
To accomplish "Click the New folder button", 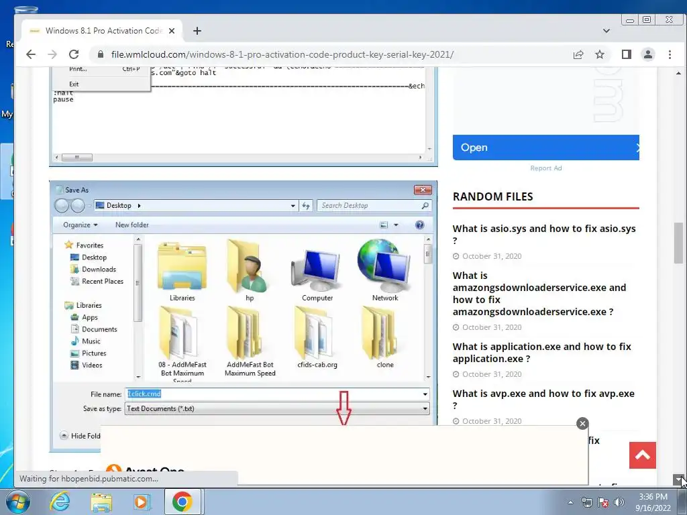I will (132, 225).
